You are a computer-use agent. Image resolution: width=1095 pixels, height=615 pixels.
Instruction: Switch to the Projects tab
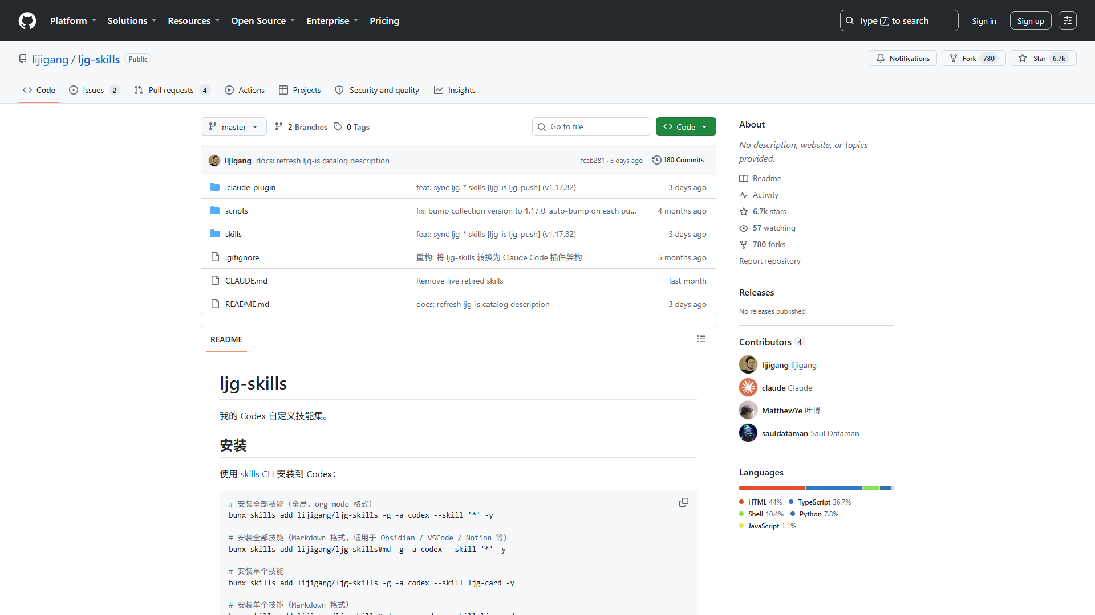(x=299, y=90)
